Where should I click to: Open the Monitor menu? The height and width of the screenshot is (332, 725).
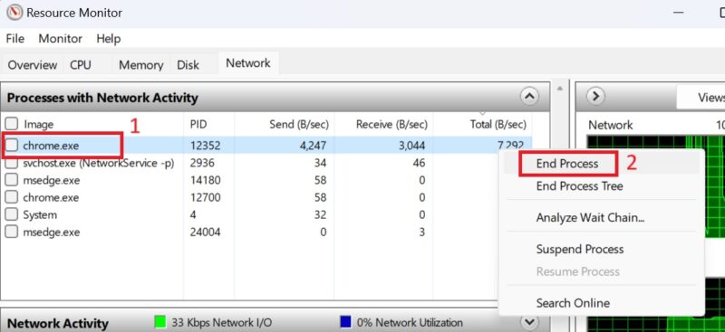pos(60,39)
